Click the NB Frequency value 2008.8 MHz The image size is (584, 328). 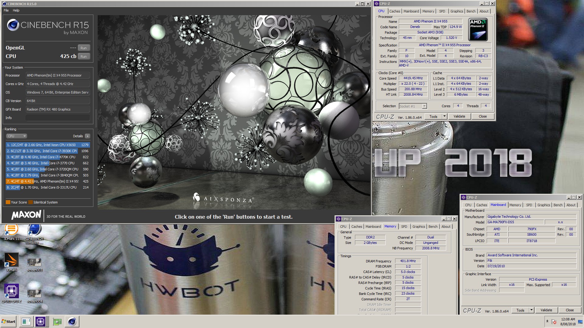click(430, 248)
